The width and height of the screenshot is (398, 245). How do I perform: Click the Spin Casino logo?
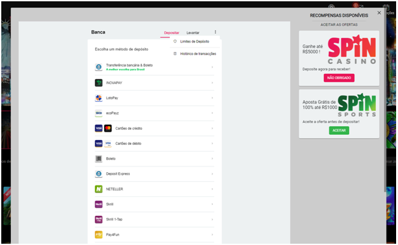coord(352,50)
